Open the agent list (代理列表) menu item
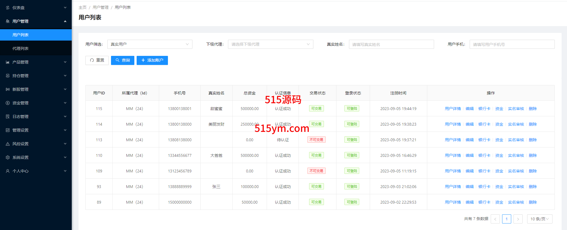Image resolution: width=567 pixels, height=230 pixels. click(x=20, y=48)
